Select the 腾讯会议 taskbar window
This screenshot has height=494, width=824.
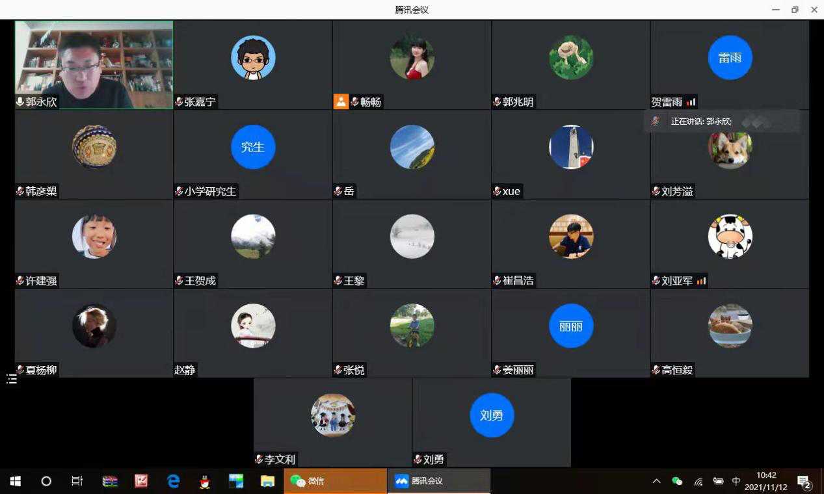pyautogui.click(x=438, y=481)
